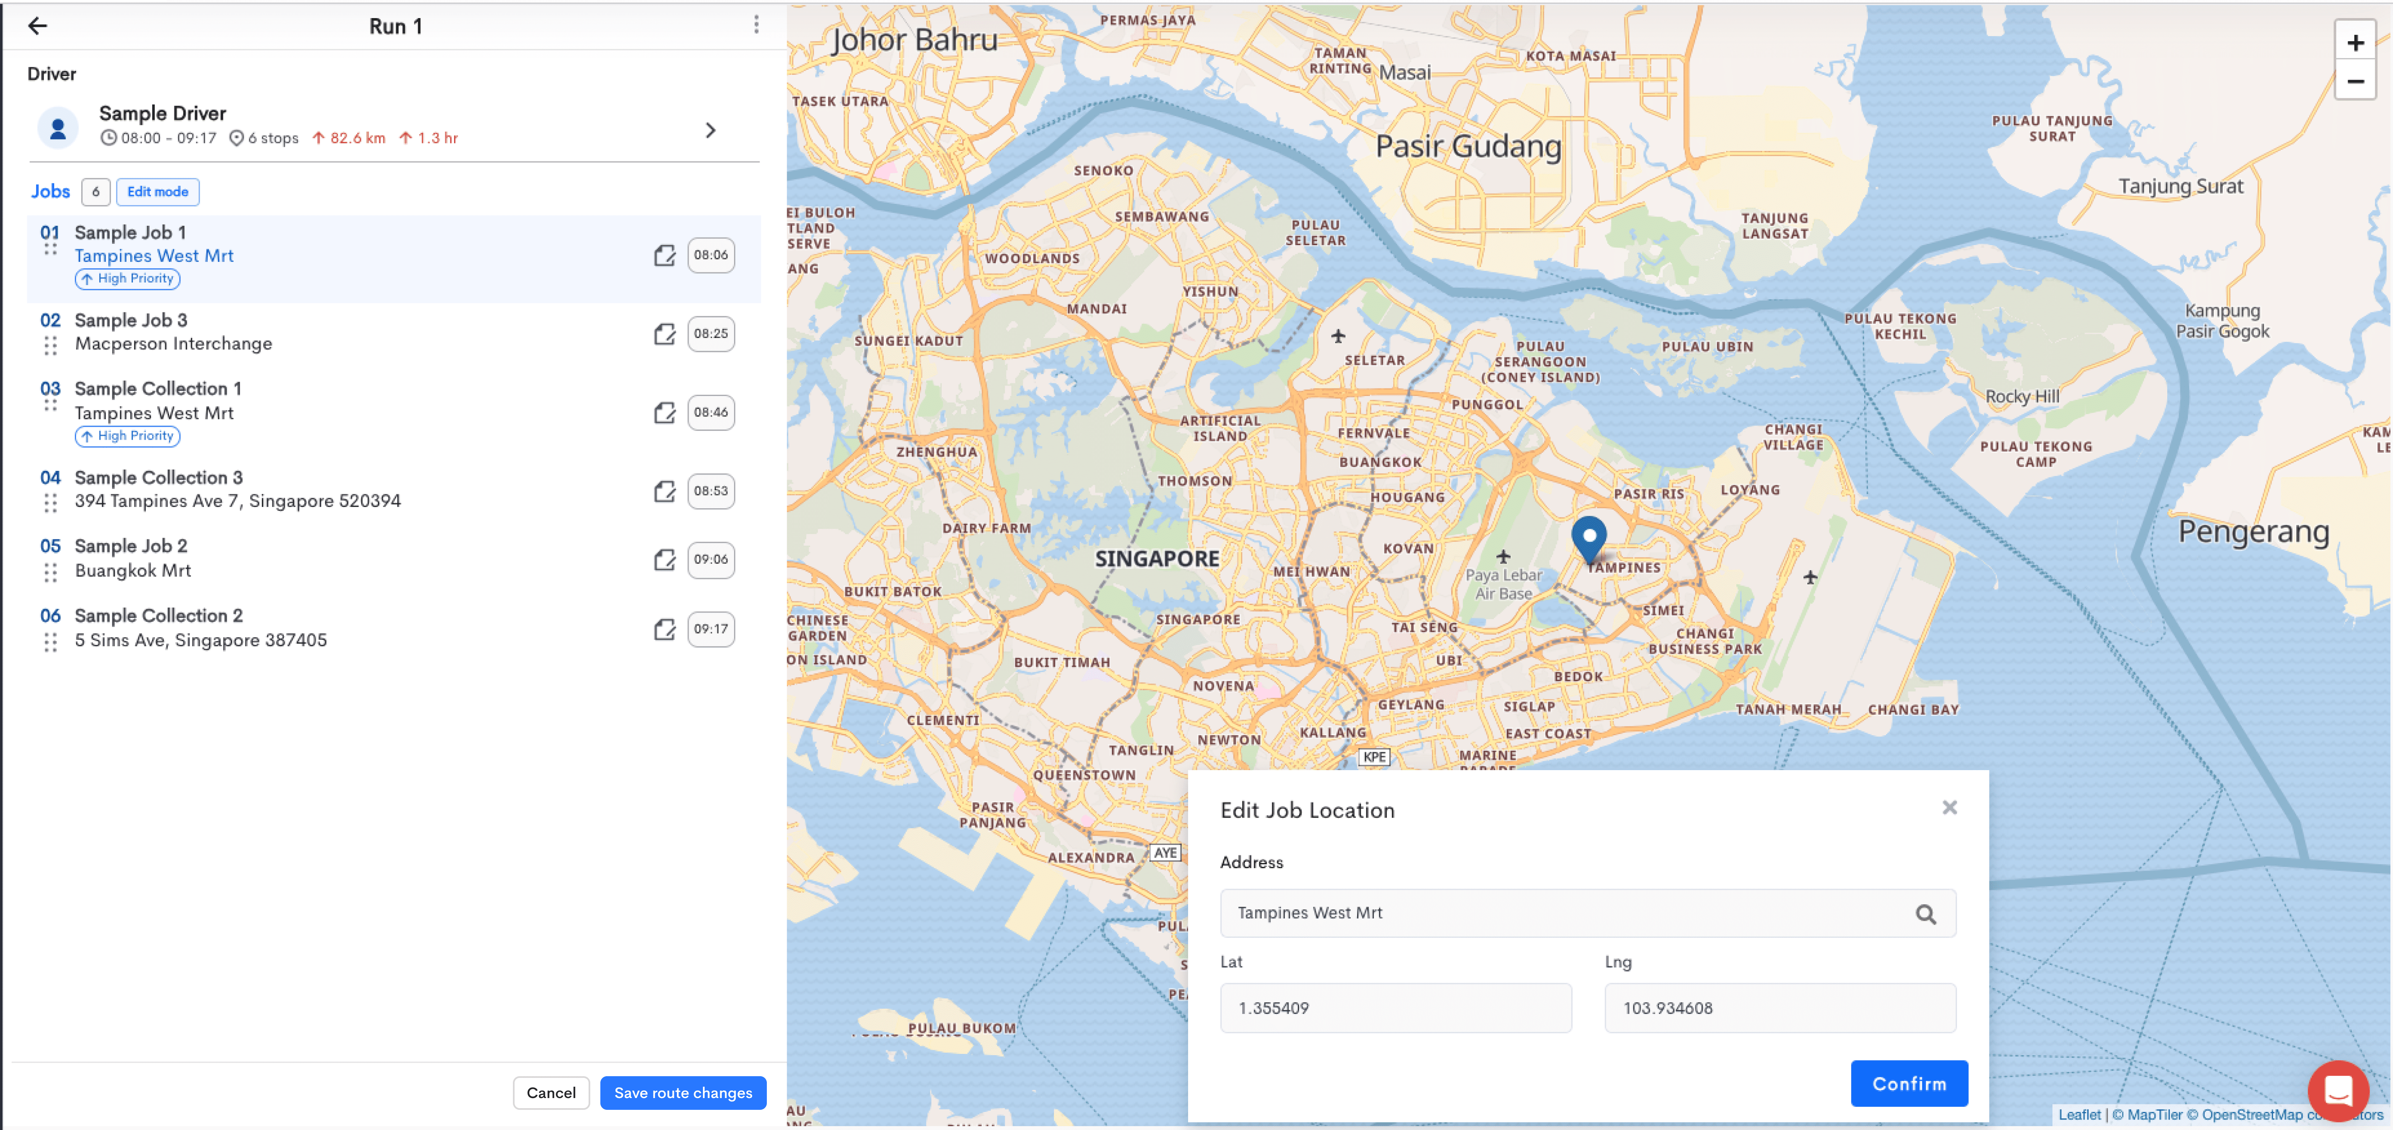This screenshot has width=2393, height=1130.
Task: Click High Priority tag on Sample Collection 1
Action: [128, 436]
